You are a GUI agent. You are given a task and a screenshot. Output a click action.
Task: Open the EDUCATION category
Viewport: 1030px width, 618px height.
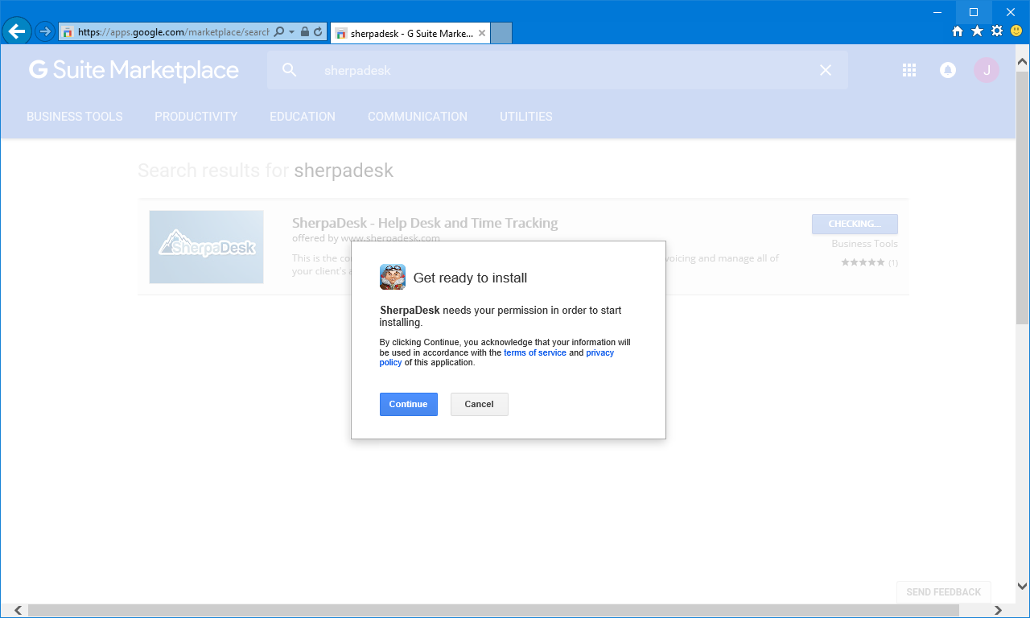(x=303, y=116)
